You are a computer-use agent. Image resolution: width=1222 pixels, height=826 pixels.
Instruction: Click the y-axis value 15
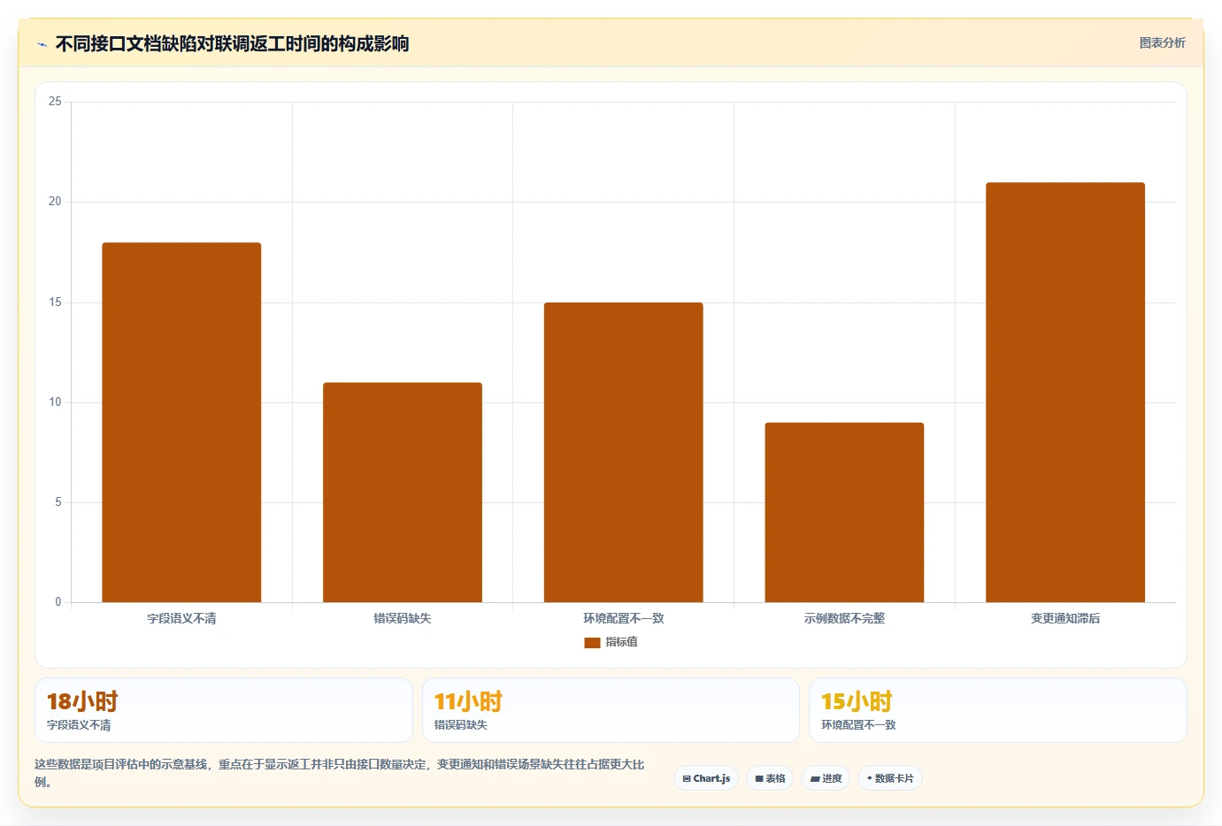pyautogui.click(x=55, y=302)
